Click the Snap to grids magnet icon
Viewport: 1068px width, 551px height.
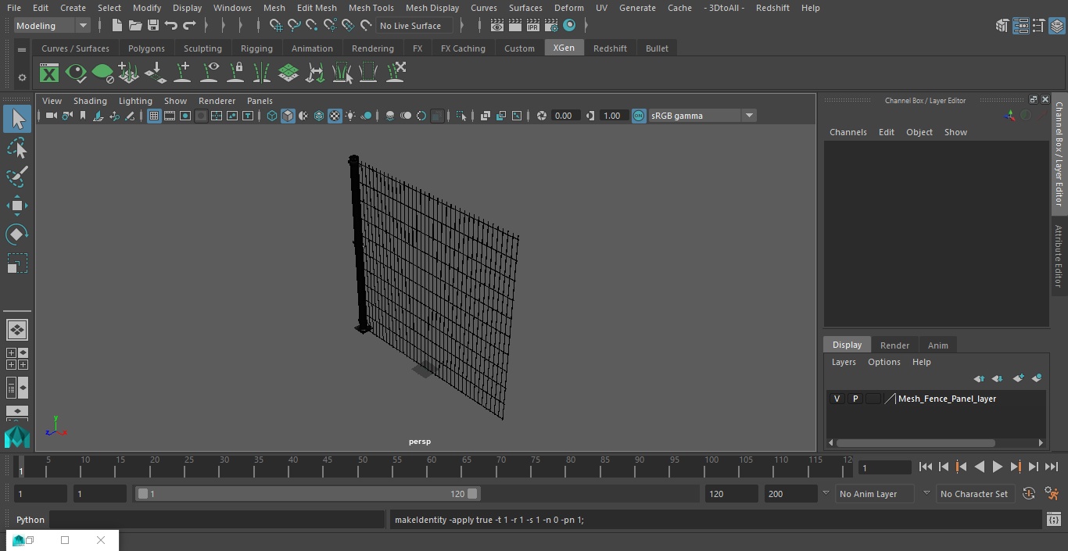[x=275, y=26]
